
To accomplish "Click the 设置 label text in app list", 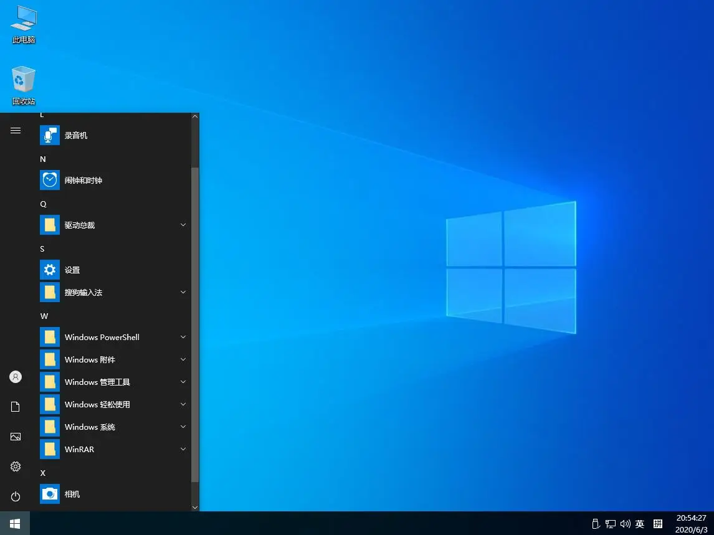I will [72, 270].
